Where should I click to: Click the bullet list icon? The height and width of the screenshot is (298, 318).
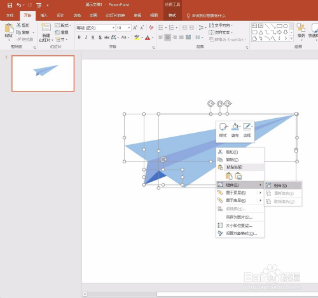click(x=161, y=27)
